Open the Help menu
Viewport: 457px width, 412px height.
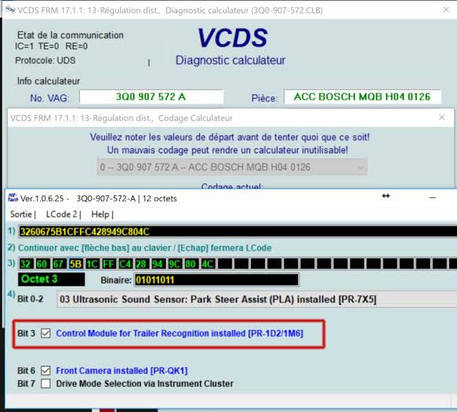coord(100,215)
